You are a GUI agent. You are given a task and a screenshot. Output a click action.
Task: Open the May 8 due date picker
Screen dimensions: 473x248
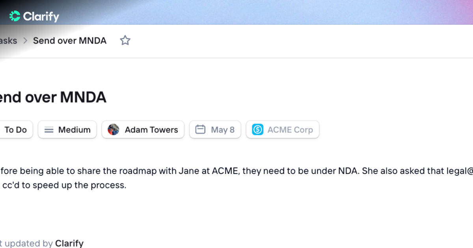coord(215,130)
